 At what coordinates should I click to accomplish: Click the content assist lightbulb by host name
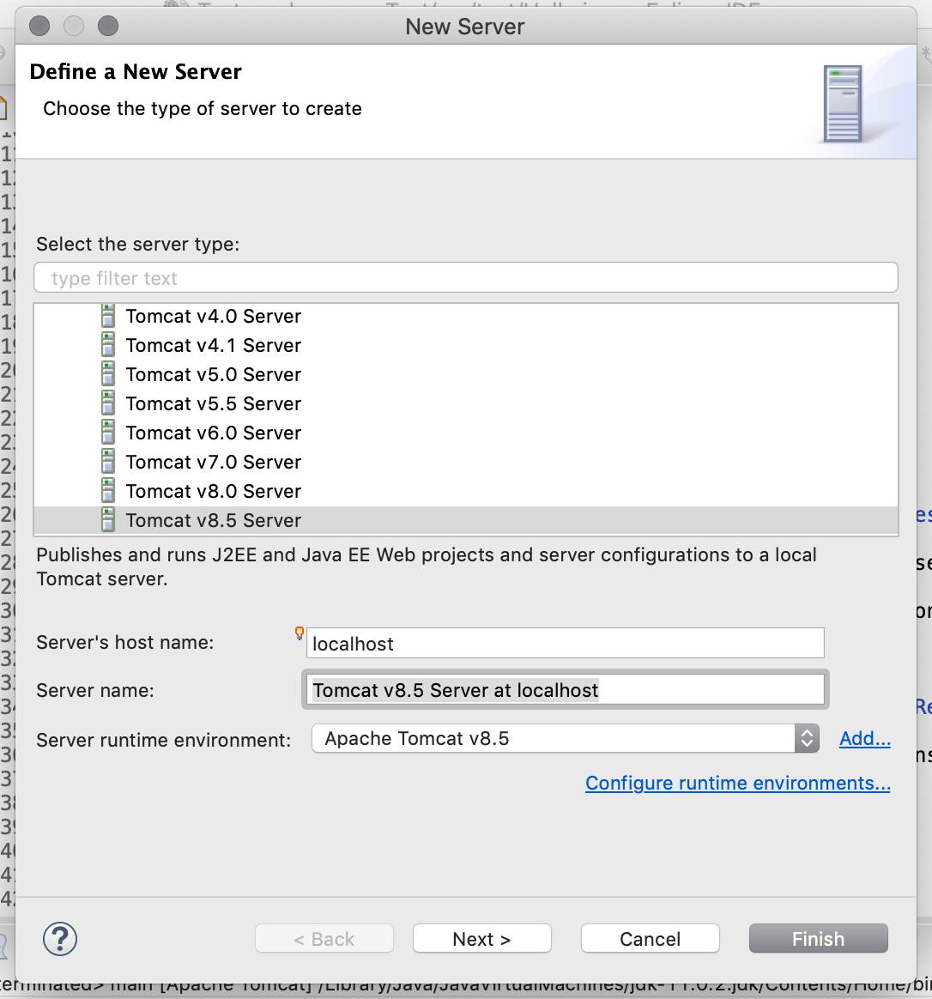(x=299, y=633)
